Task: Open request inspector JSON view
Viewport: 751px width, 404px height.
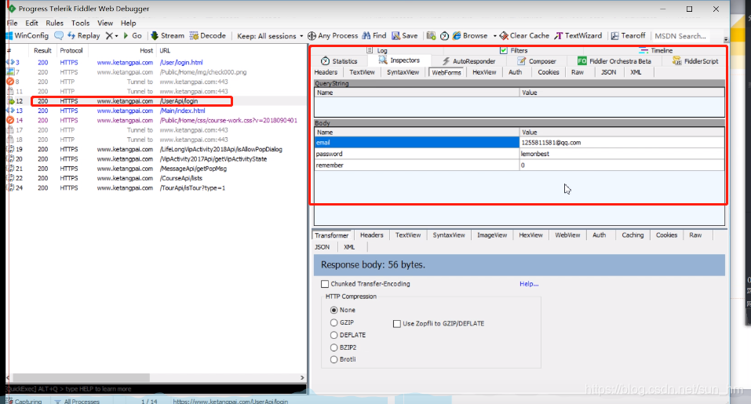Action: (x=609, y=72)
